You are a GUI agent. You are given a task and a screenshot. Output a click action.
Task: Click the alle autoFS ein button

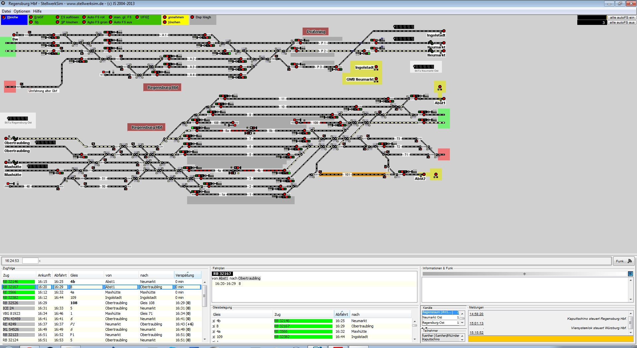[622, 18]
